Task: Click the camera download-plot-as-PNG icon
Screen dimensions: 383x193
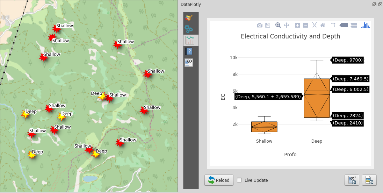Action: [x=259, y=25]
